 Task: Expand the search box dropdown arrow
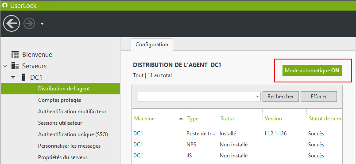pos(257,97)
